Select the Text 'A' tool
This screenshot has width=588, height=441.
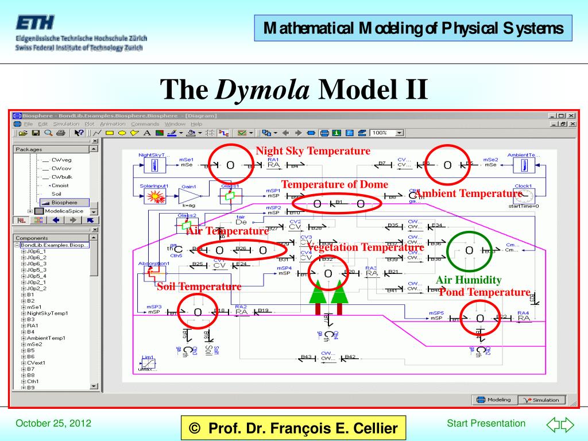pyautogui.click(x=147, y=133)
